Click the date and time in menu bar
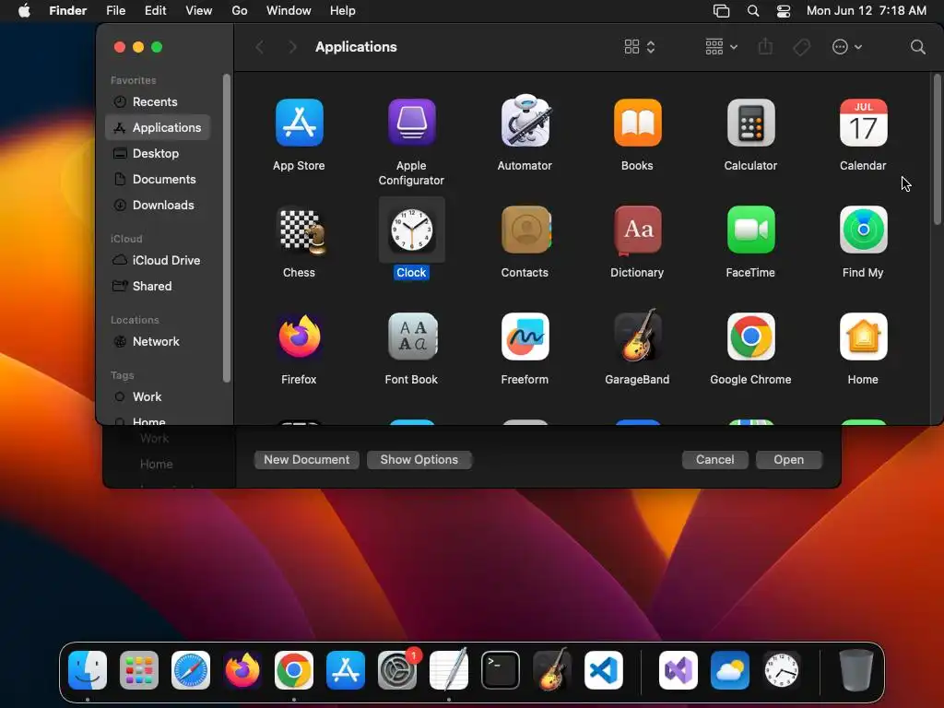The image size is (944, 708). [x=866, y=11]
